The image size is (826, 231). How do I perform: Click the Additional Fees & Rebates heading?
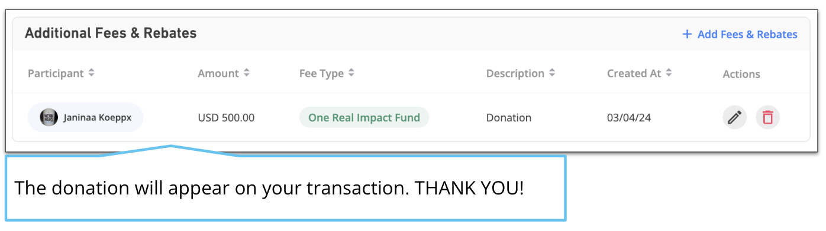pyautogui.click(x=111, y=34)
